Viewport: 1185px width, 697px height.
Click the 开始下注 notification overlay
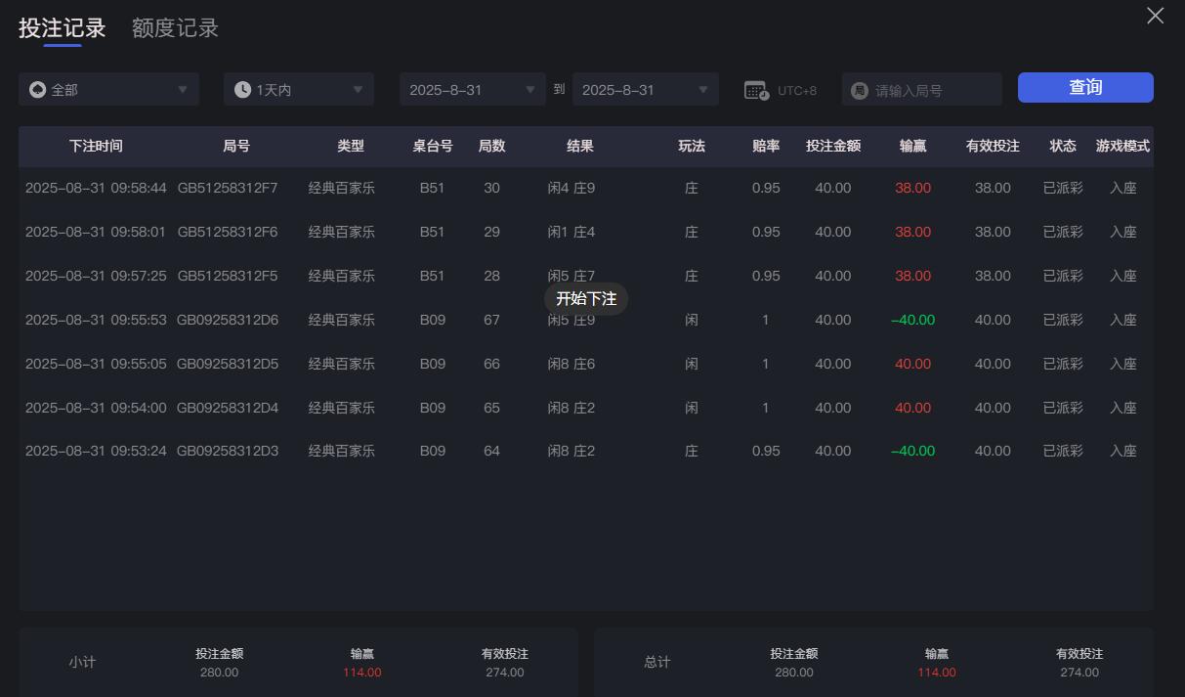[x=587, y=299]
